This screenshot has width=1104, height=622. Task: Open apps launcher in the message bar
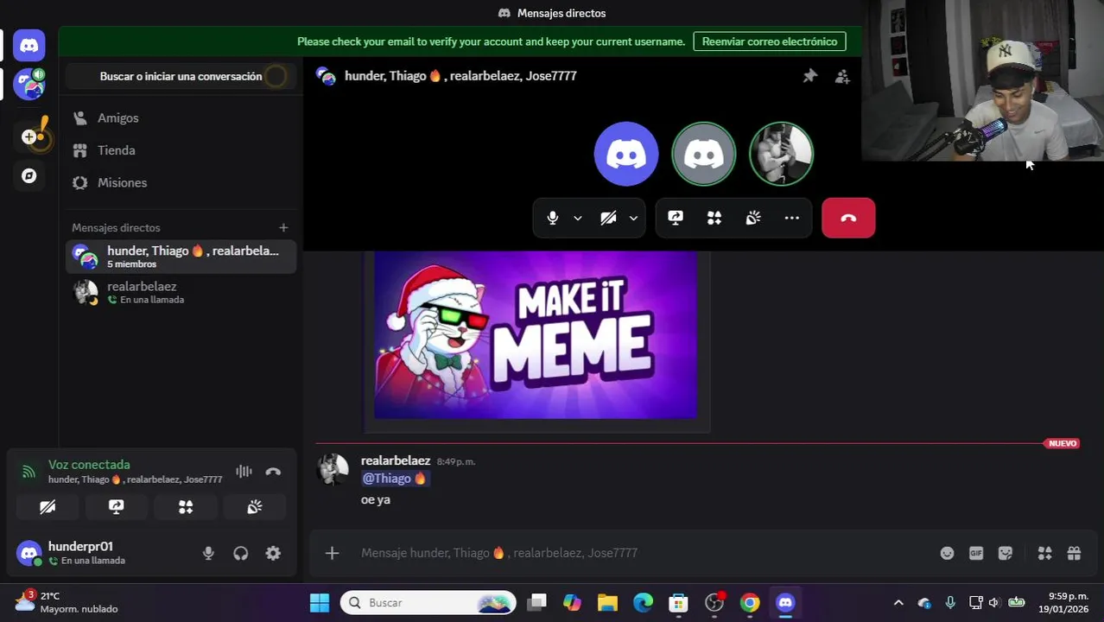coord(1044,553)
